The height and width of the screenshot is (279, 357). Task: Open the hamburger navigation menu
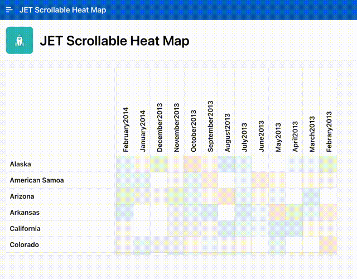(9, 10)
